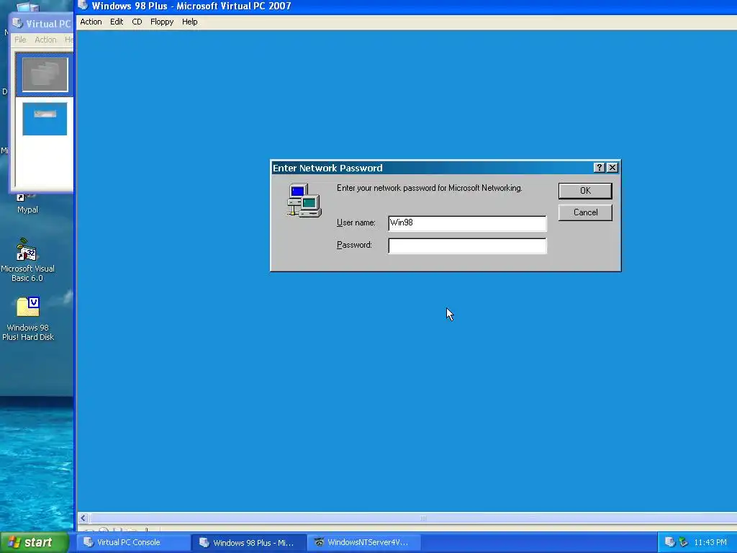
Task: Open Action menu in Virtual PC Console window
Action: coord(45,40)
